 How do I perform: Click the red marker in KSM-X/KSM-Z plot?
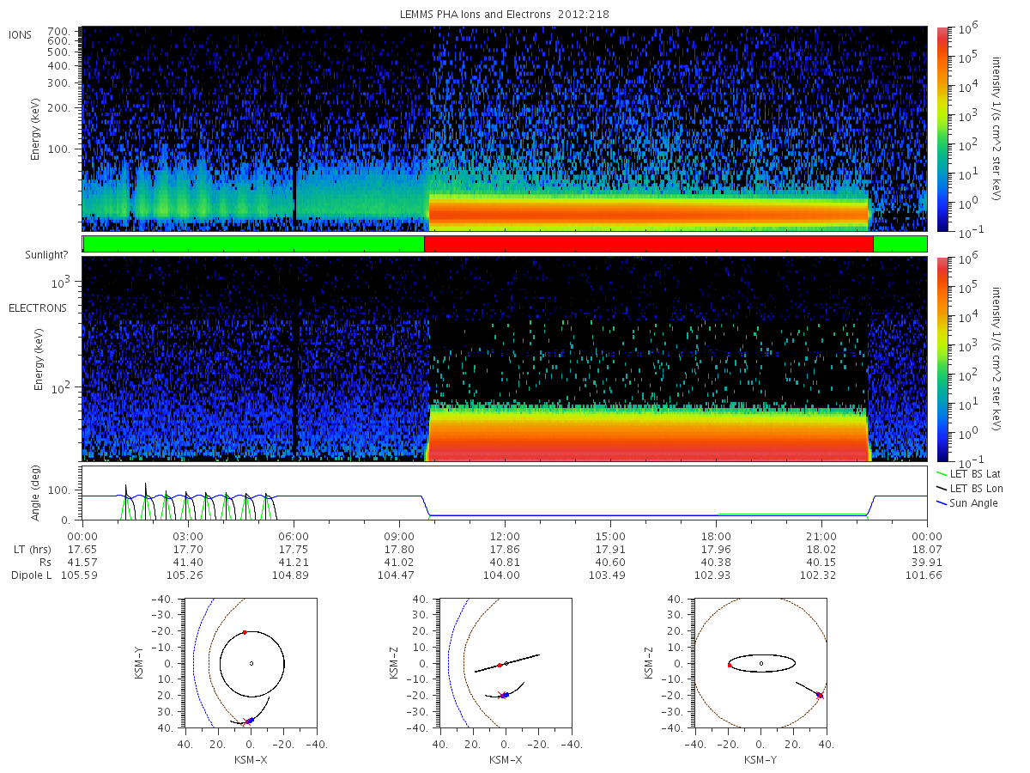tap(500, 666)
